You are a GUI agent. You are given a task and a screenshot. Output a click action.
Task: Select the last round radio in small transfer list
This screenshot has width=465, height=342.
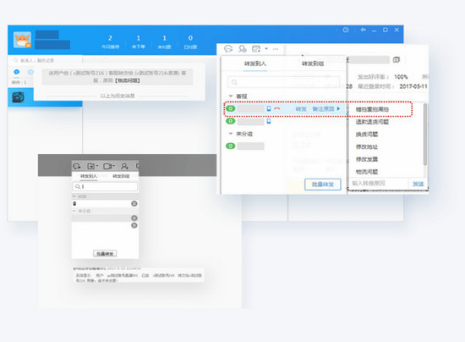(x=134, y=225)
